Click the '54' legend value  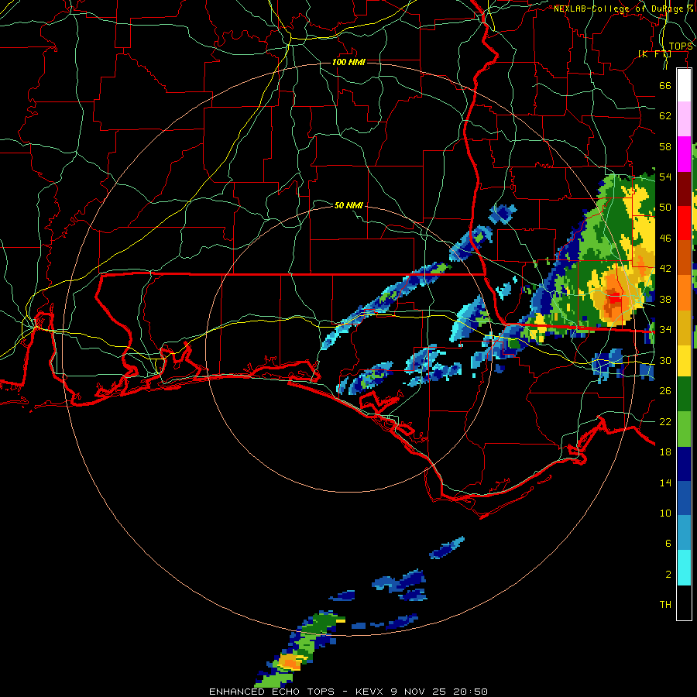(x=665, y=177)
